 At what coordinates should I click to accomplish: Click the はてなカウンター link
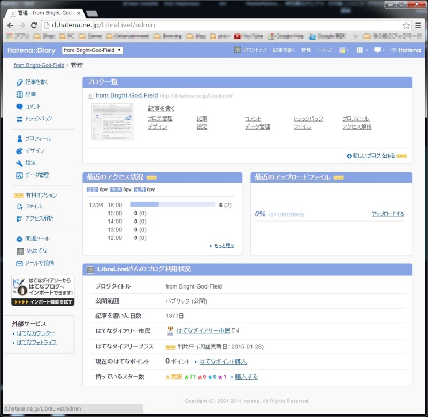[x=36, y=333]
